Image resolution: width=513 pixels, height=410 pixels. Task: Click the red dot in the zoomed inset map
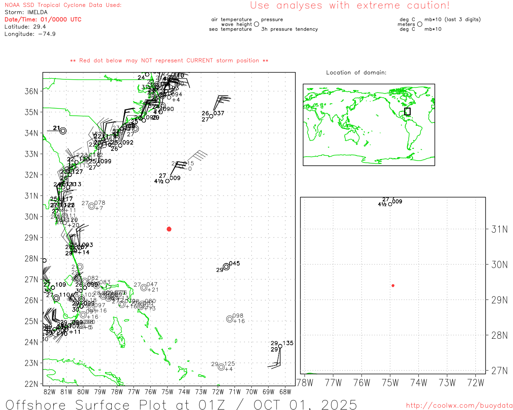[x=393, y=285]
